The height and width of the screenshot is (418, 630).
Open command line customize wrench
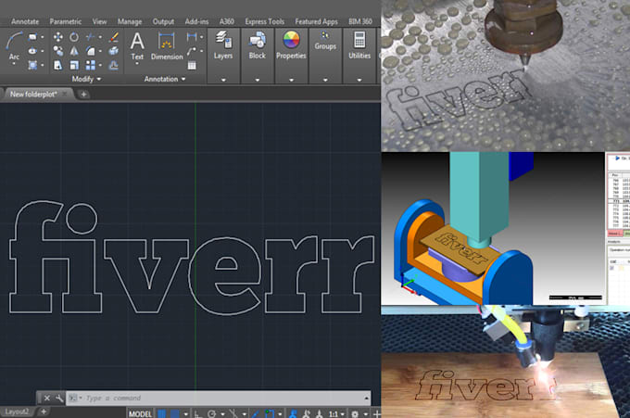click(x=59, y=399)
